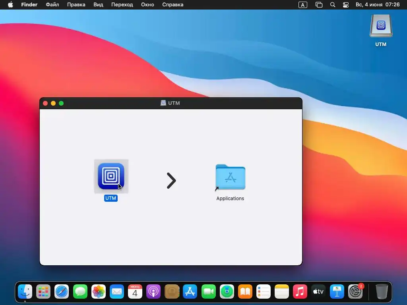The height and width of the screenshot is (305, 407).
Task: Zoom the UTM window with green button
Action: click(x=61, y=103)
